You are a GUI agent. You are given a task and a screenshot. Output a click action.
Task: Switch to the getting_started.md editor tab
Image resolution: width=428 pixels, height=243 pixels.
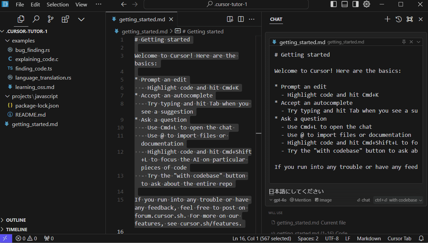pyautogui.click(x=142, y=19)
